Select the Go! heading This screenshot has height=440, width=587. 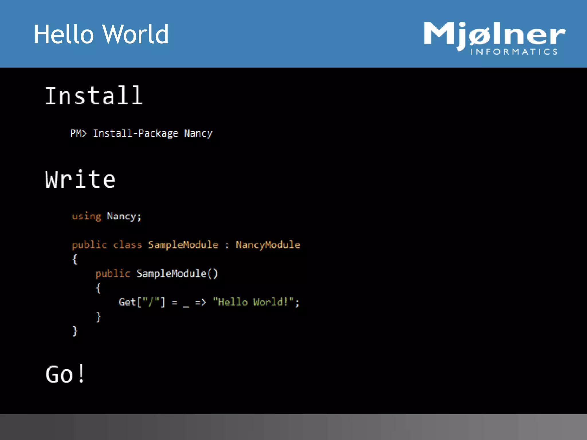[65, 374]
